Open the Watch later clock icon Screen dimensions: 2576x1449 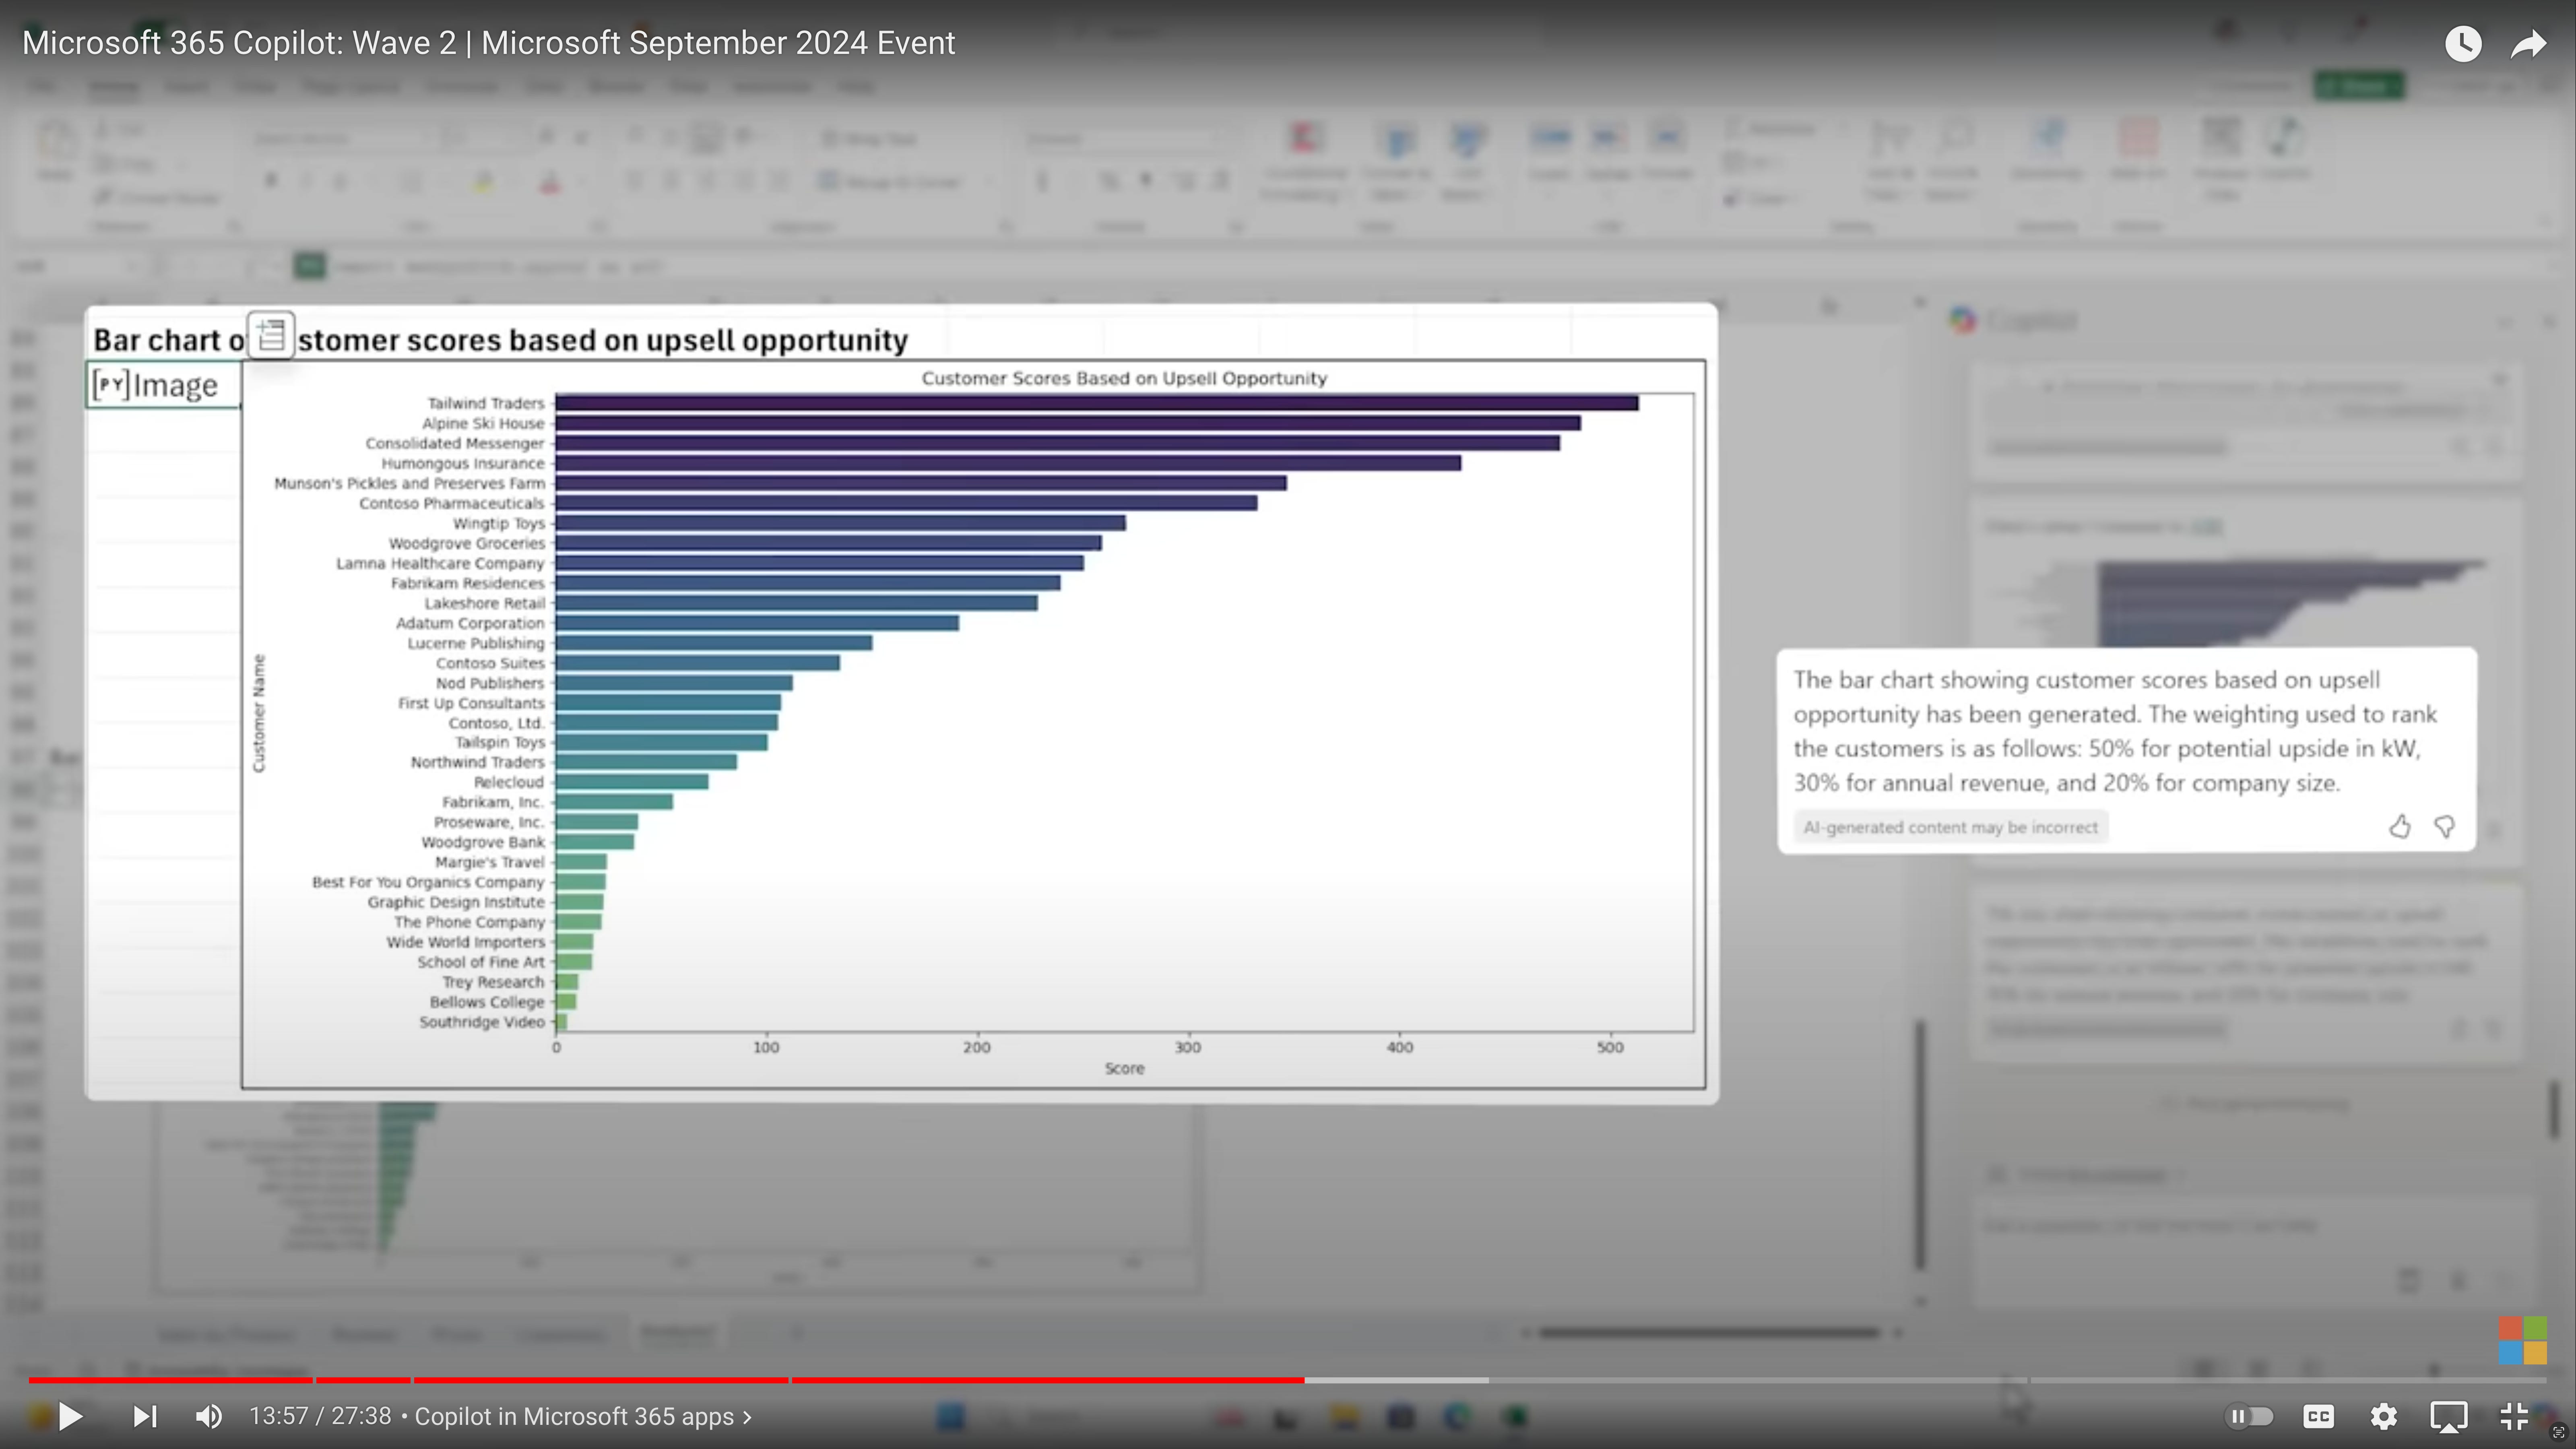click(2463, 43)
